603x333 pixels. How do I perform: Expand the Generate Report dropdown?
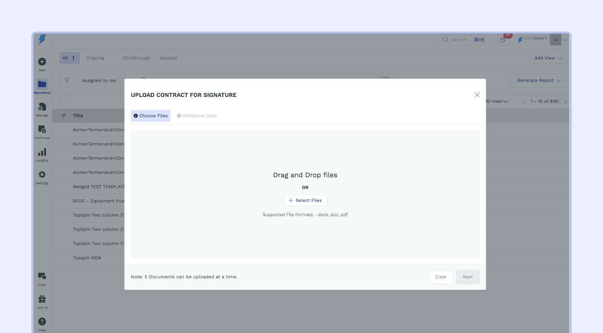click(x=539, y=80)
